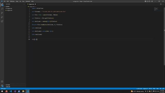Open the Windows Start menu
This screenshot has width=165, height=93.
click(x=2, y=91)
